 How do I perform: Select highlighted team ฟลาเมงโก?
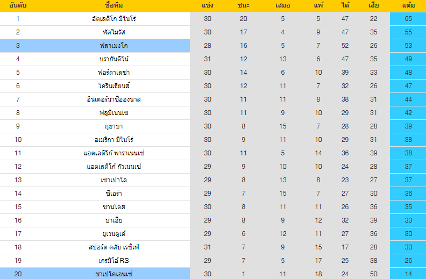[x=113, y=46]
